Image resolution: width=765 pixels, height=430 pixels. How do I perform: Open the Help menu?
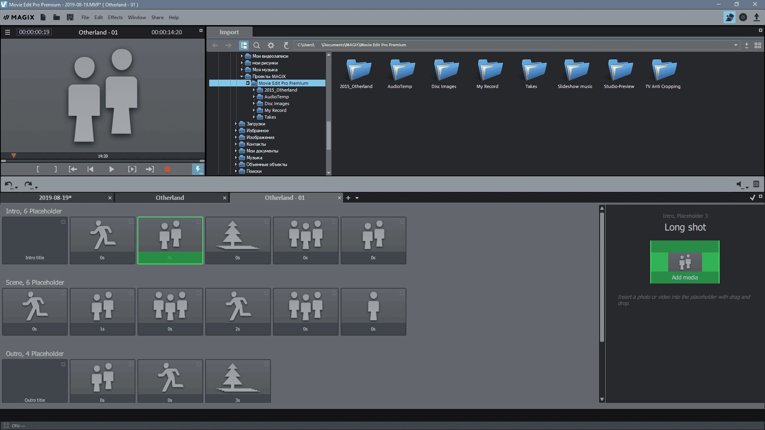pyautogui.click(x=174, y=18)
